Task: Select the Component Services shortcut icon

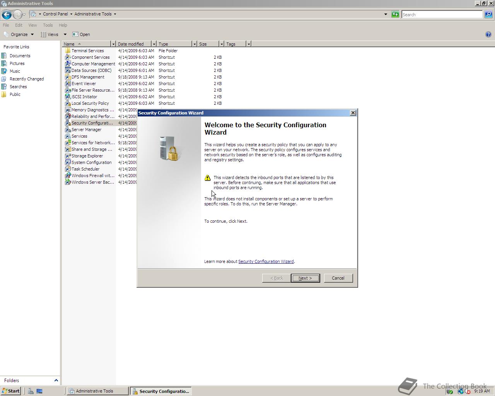Action: click(68, 57)
